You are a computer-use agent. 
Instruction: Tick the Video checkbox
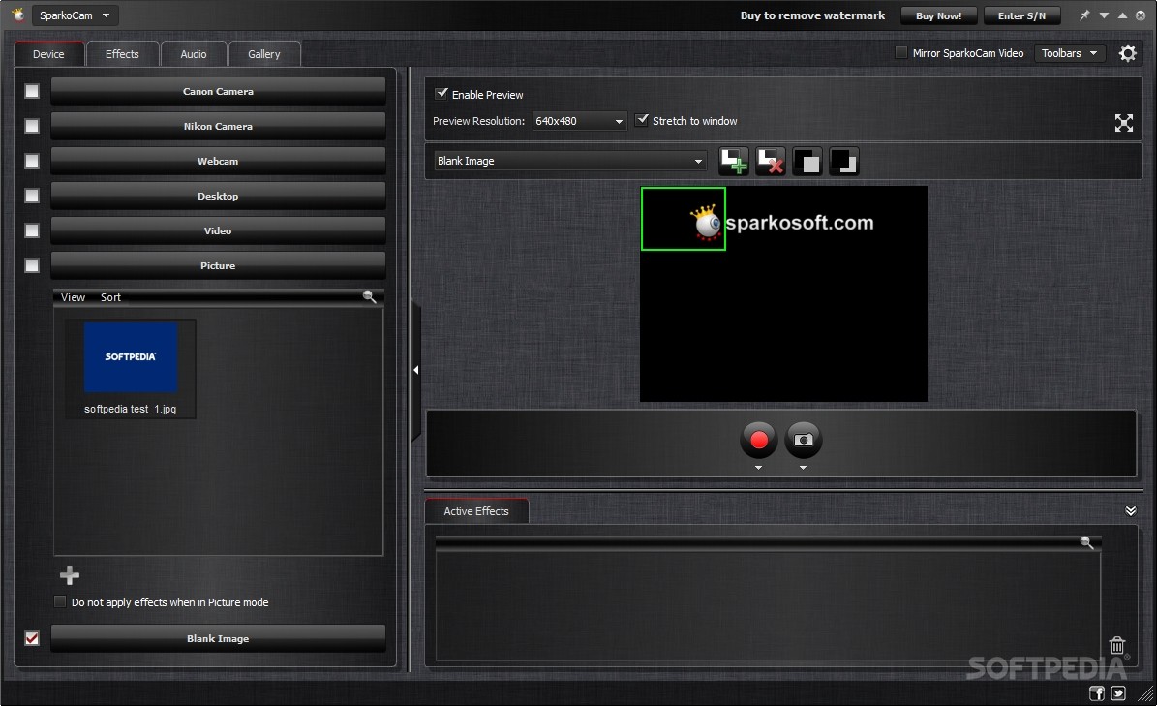(x=32, y=230)
